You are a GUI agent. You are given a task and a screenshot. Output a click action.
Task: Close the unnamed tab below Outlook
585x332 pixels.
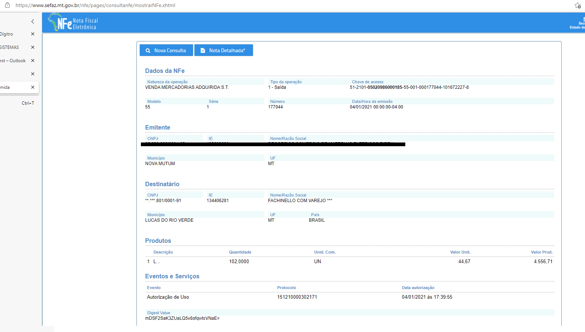coord(33,74)
